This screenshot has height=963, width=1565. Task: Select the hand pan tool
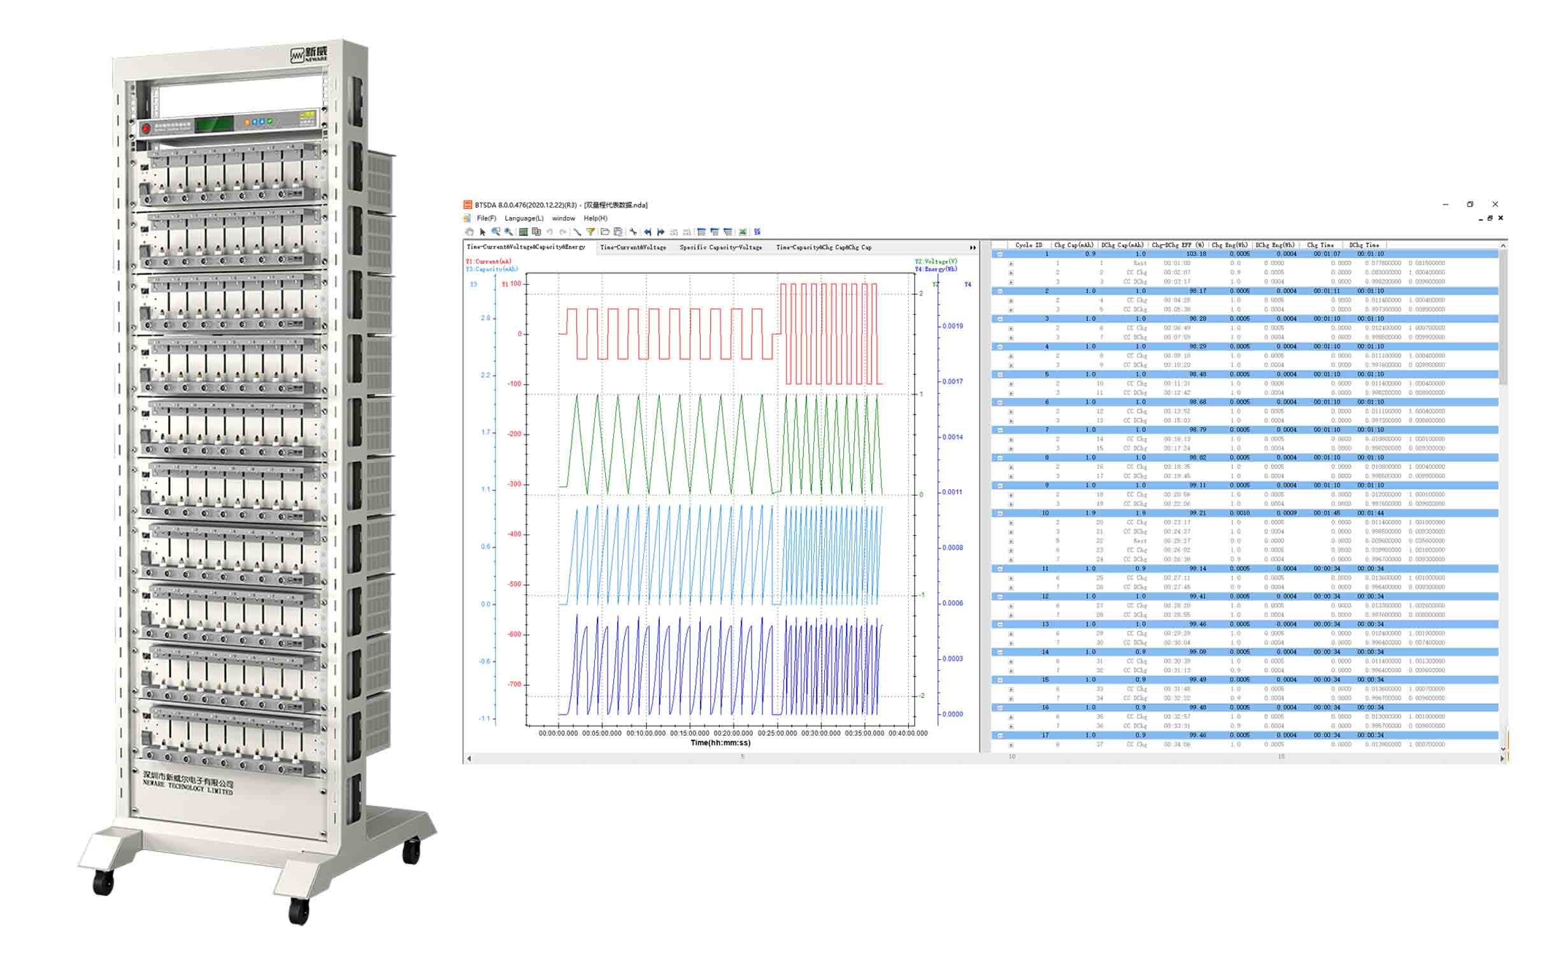[x=469, y=232]
